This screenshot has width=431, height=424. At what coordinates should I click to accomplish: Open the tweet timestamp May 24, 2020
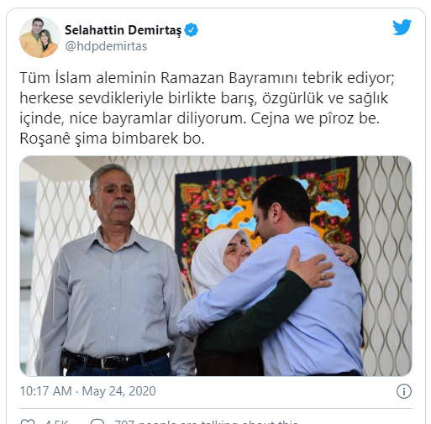[118, 391]
